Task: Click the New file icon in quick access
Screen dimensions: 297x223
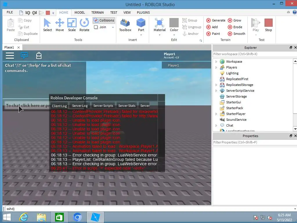Action: [x=21, y=13]
